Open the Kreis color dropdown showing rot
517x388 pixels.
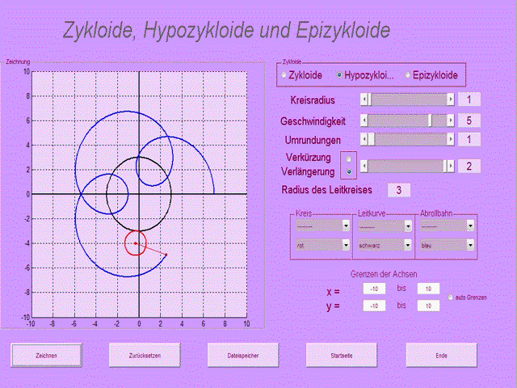click(x=346, y=245)
